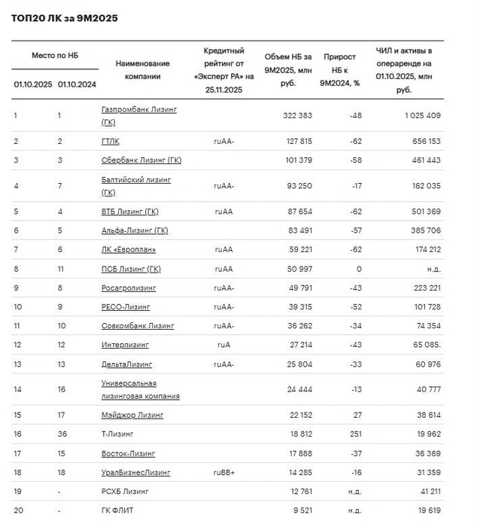This screenshot has width=477, height=527.
Task: Open the Восток-Лизинг link
Action: tap(129, 453)
